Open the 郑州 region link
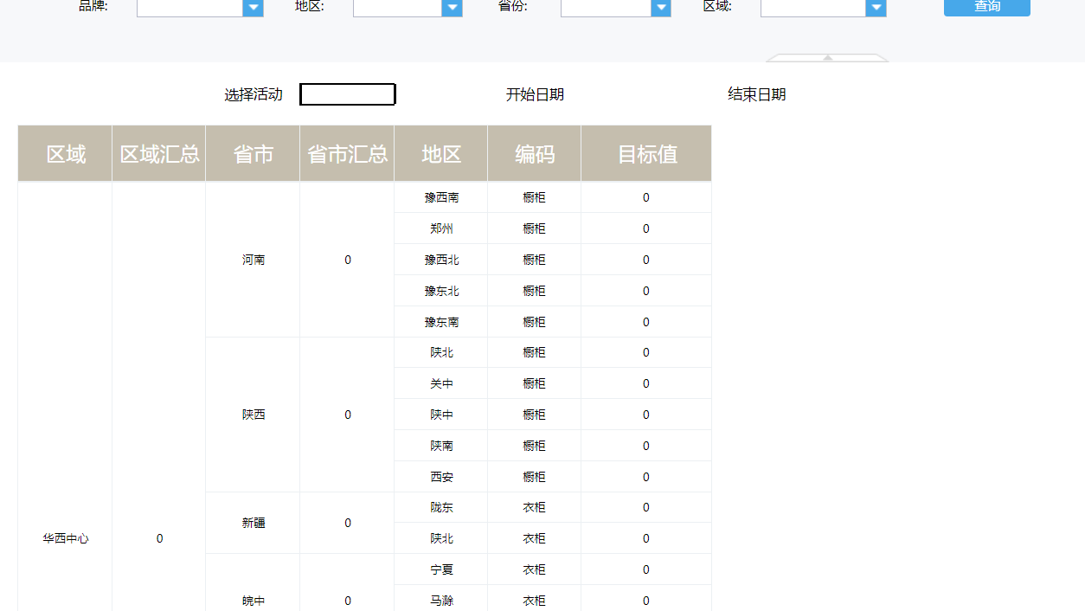Screen dimensions: 1085x611 point(441,228)
